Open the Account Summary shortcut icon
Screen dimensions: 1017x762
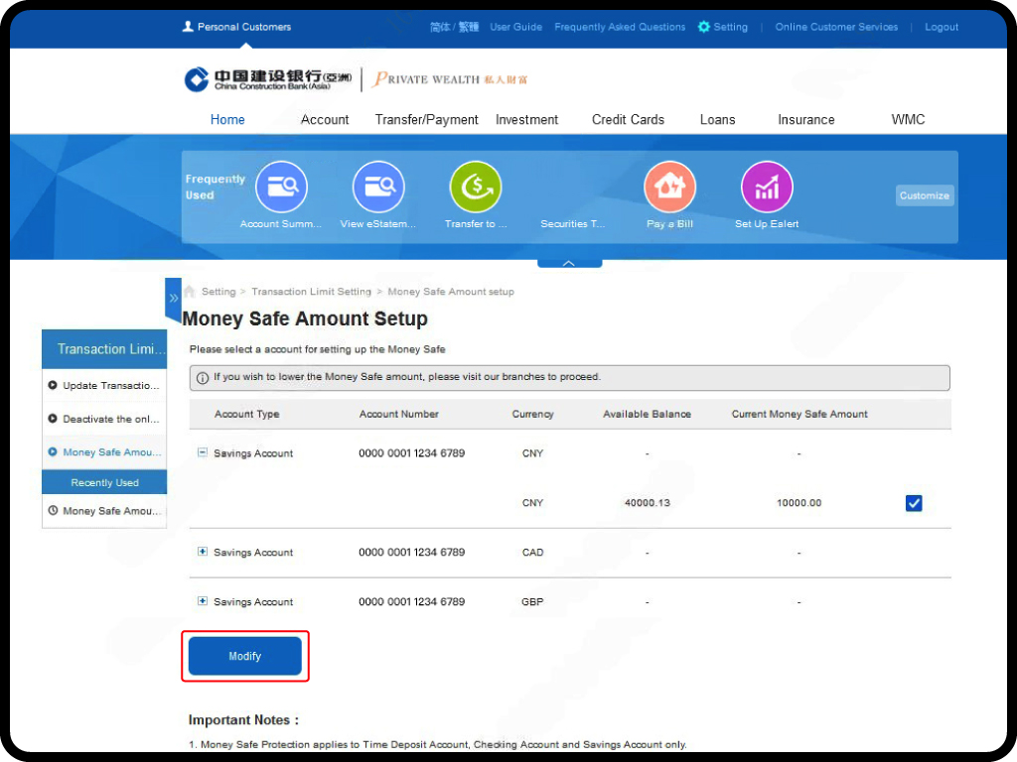click(281, 187)
